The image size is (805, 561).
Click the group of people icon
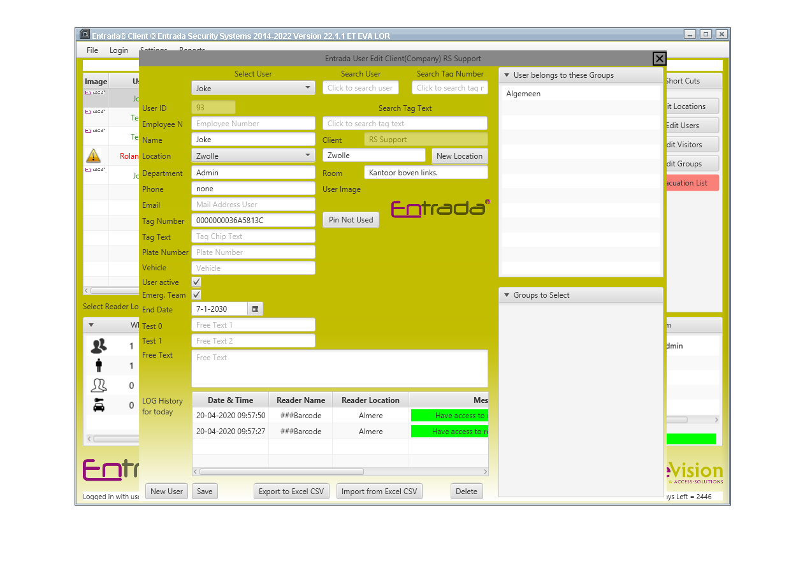pos(99,346)
